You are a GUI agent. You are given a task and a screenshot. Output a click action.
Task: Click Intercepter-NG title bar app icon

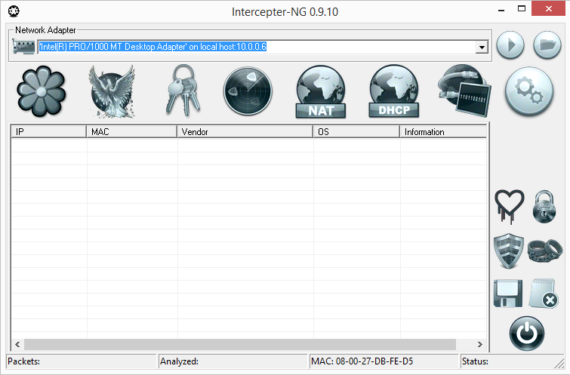(x=14, y=11)
